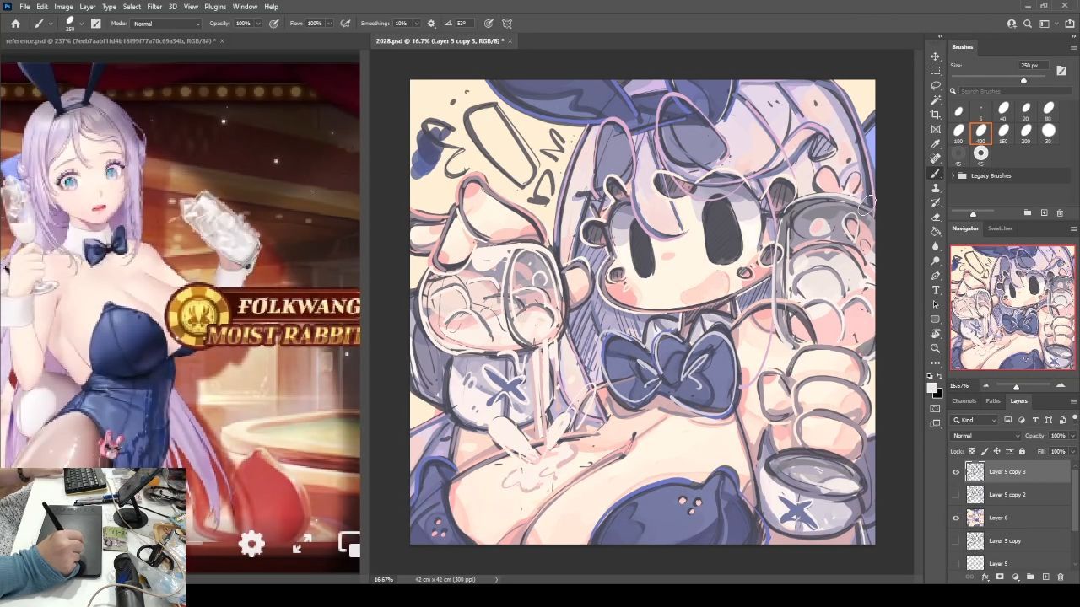
Task: Enable airbrush-style build-up
Action: tap(345, 24)
